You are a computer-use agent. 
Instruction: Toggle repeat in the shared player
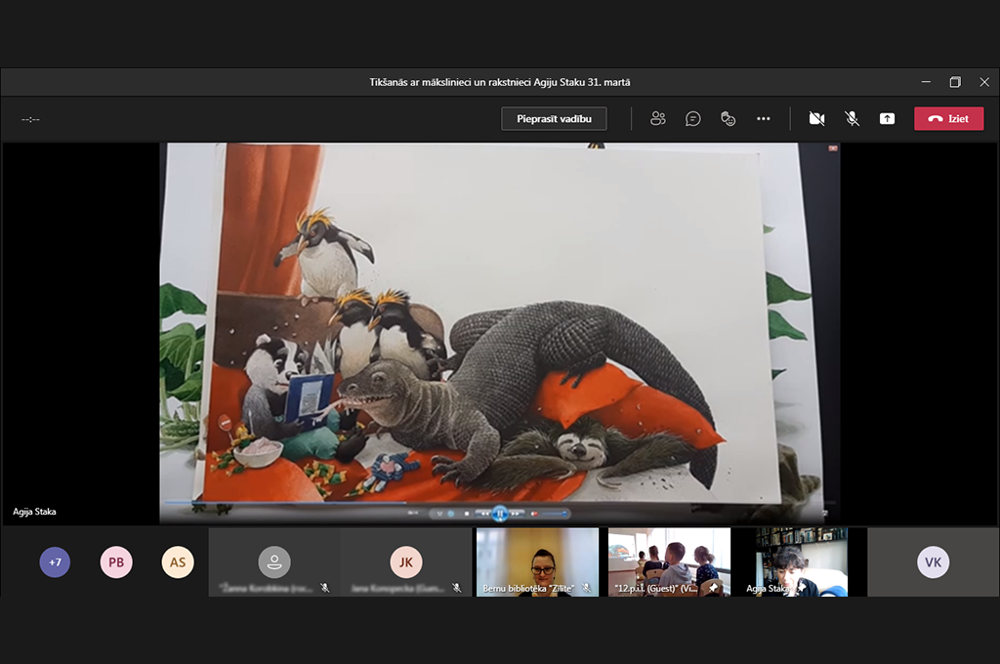451,514
